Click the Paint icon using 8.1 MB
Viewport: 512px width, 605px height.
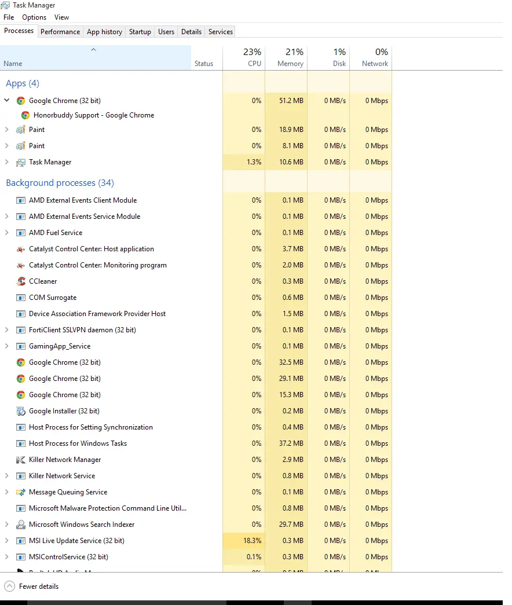click(x=21, y=146)
